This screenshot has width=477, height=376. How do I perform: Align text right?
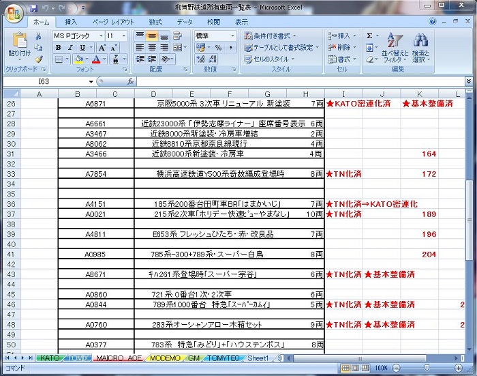164,48
